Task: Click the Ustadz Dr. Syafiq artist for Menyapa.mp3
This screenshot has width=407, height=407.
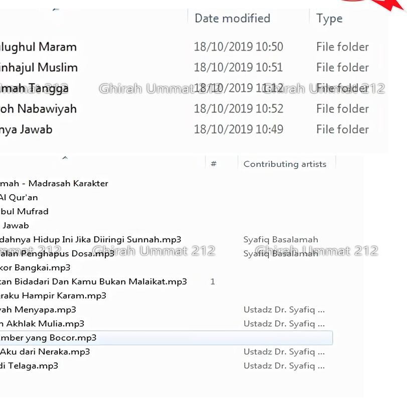Action: click(284, 310)
